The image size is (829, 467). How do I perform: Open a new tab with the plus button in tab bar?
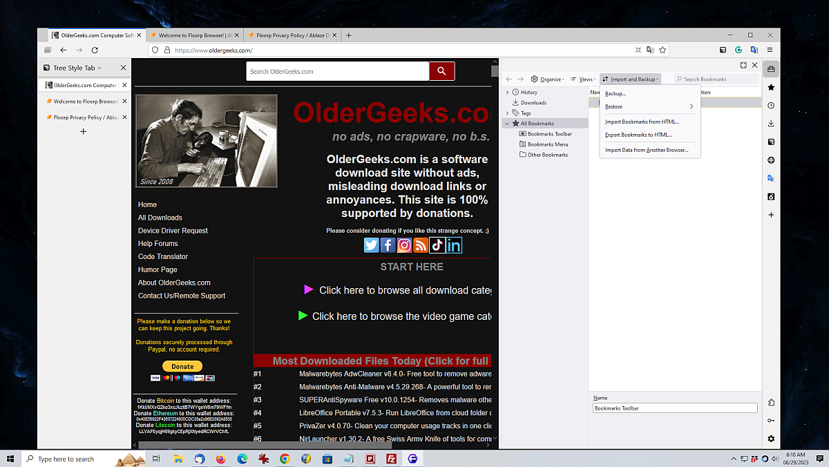tap(349, 35)
